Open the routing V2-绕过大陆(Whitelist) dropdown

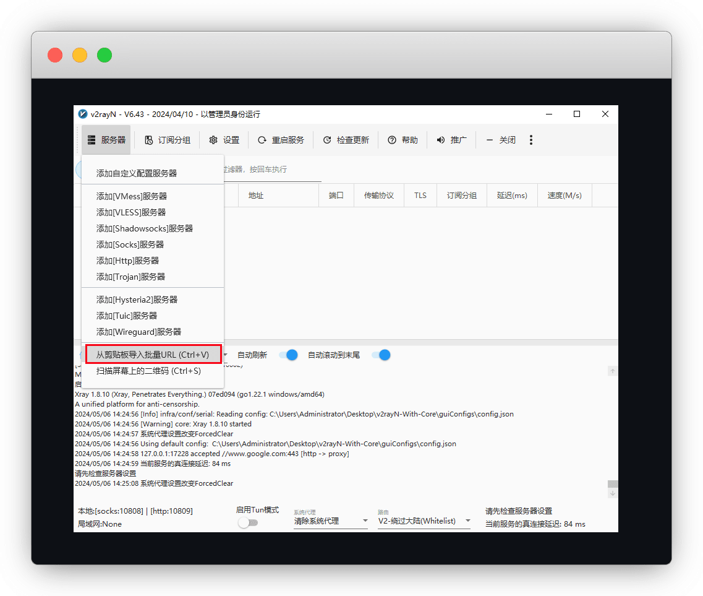pos(424,521)
